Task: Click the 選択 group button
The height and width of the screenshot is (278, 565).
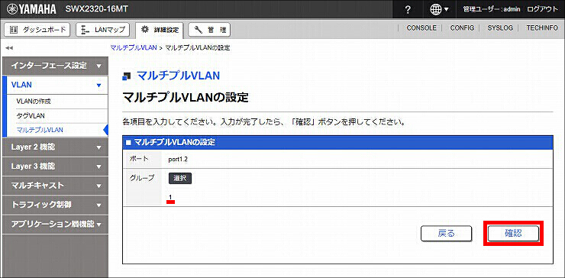Action: click(180, 179)
